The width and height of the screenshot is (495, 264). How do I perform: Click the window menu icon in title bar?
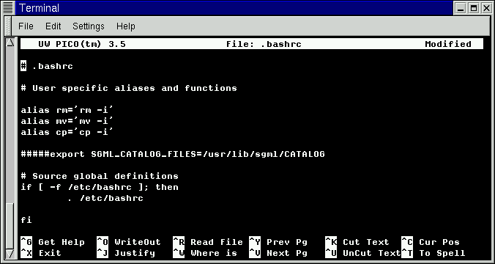[8, 8]
